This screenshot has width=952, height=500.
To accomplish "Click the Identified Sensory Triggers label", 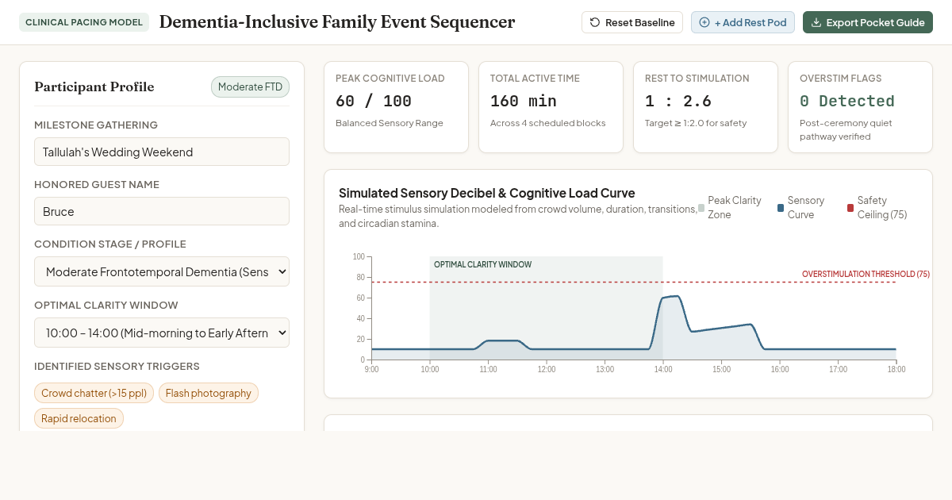I will click(x=117, y=366).
